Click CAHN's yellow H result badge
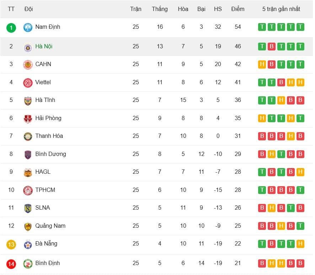Viewport: 315px width, 275px height. click(262, 64)
